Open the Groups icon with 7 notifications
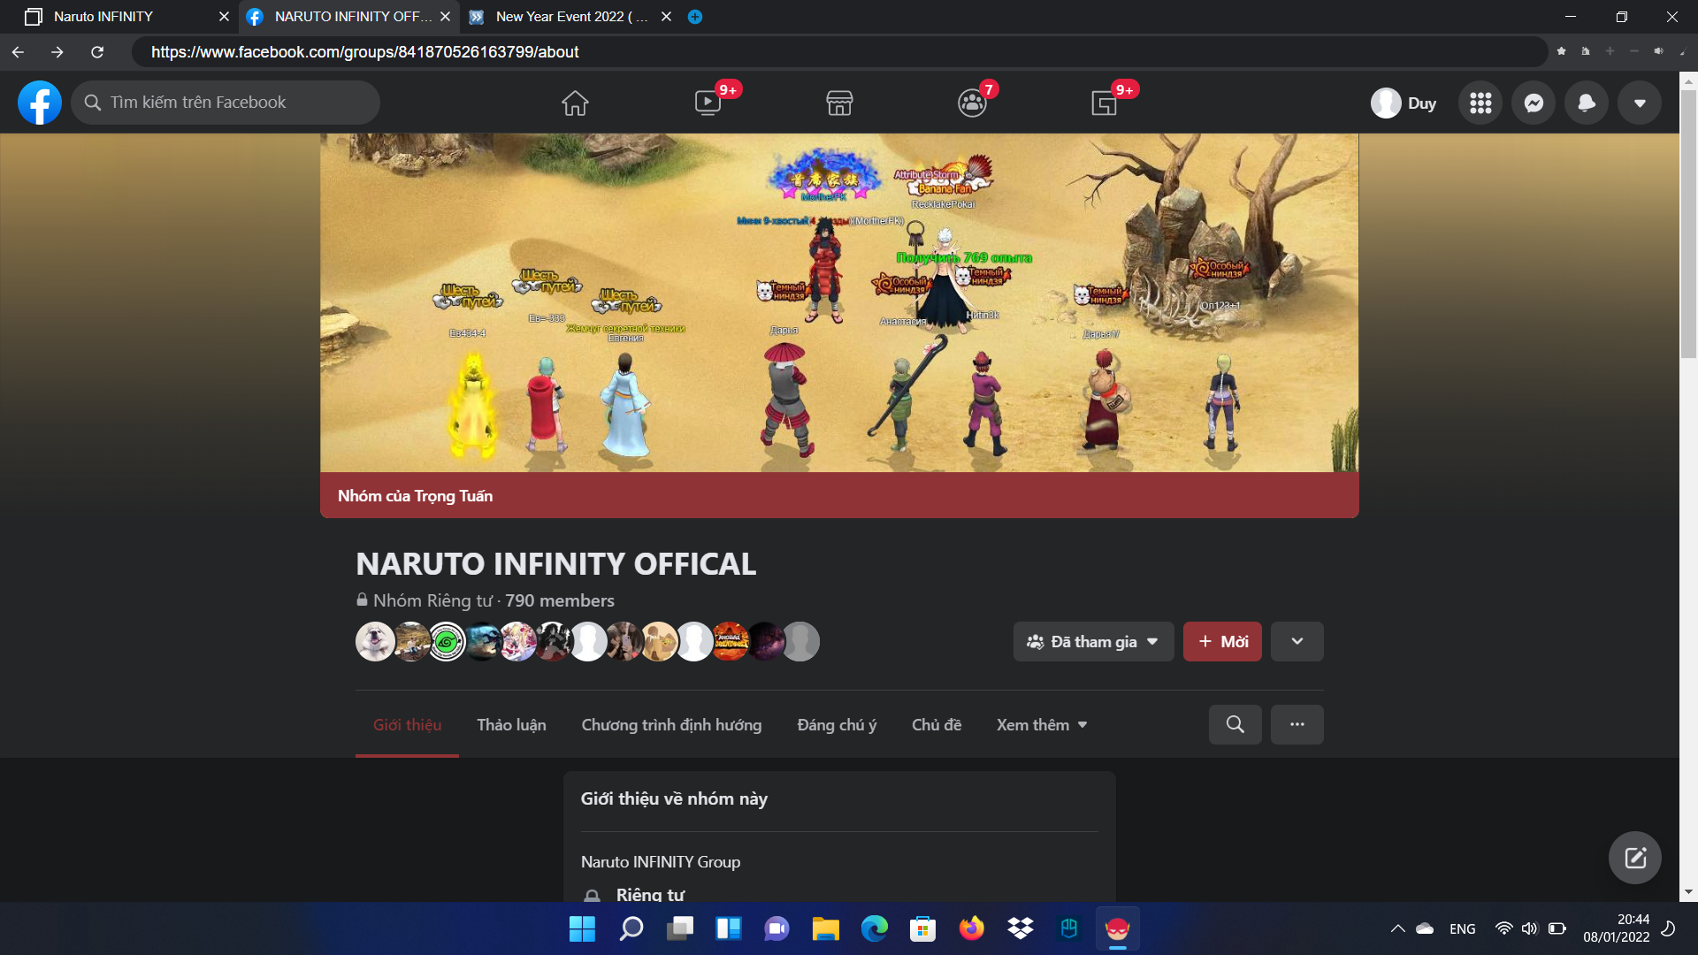Image resolution: width=1698 pixels, height=955 pixels. click(x=972, y=103)
